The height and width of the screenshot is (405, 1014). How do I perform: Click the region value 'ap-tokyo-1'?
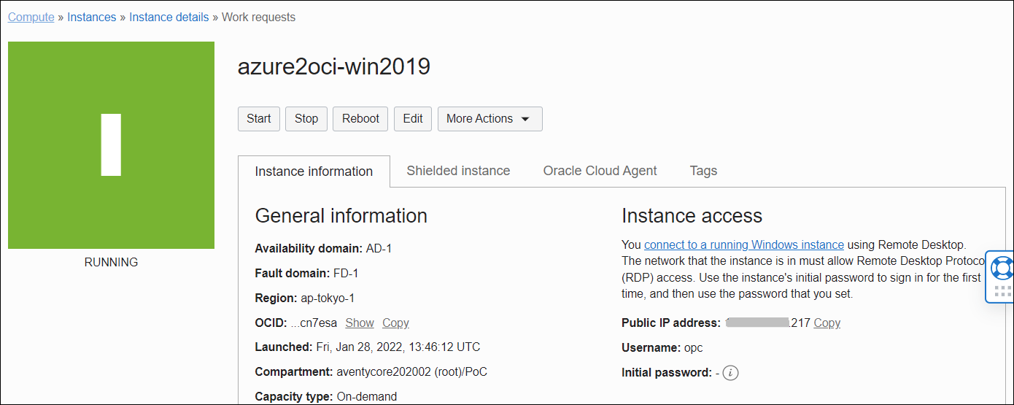tap(328, 298)
